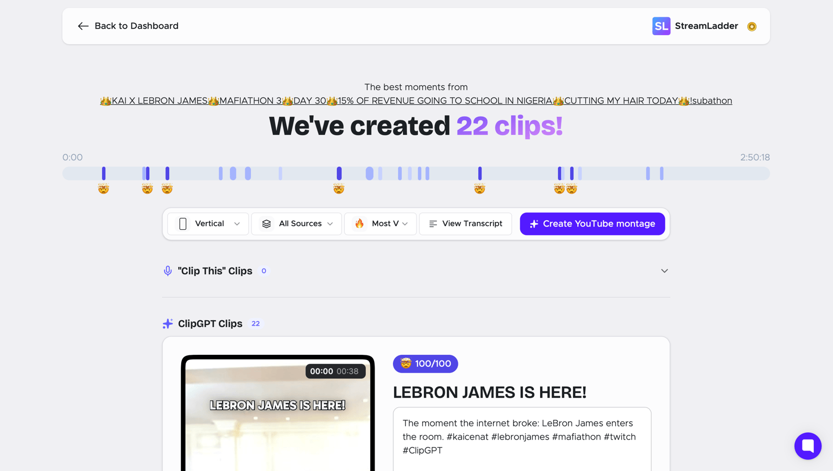Screen dimensions: 833x471
Task: Click the 0:00 start time label
Action: click(72, 158)
